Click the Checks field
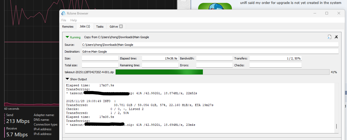 pyautogui.click(x=276, y=65)
